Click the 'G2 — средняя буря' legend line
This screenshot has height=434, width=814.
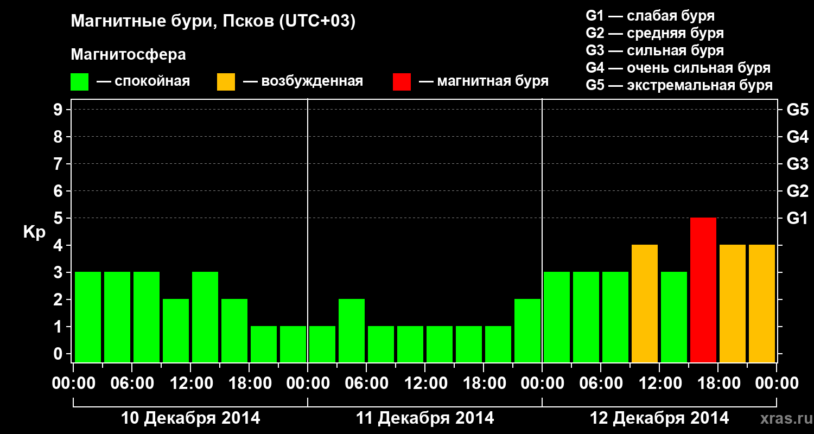pyautogui.click(x=655, y=33)
